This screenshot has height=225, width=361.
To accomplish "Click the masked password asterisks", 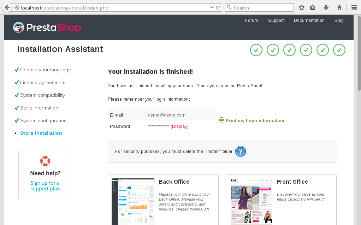I will click(x=158, y=126).
